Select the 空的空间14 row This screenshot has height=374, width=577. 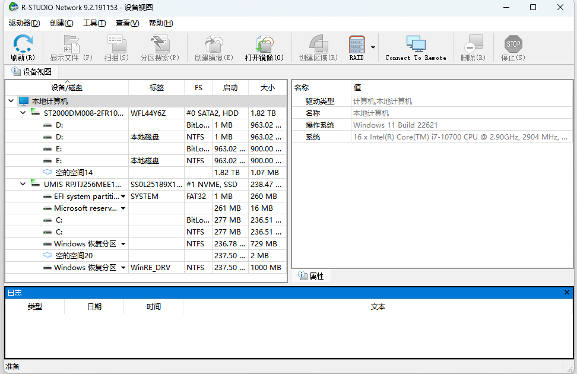(145, 173)
